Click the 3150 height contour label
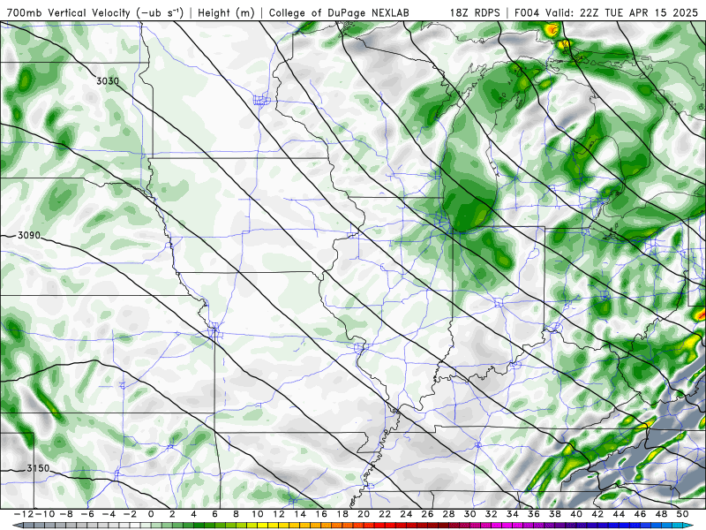The image size is (706, 530). coord(38,468)
